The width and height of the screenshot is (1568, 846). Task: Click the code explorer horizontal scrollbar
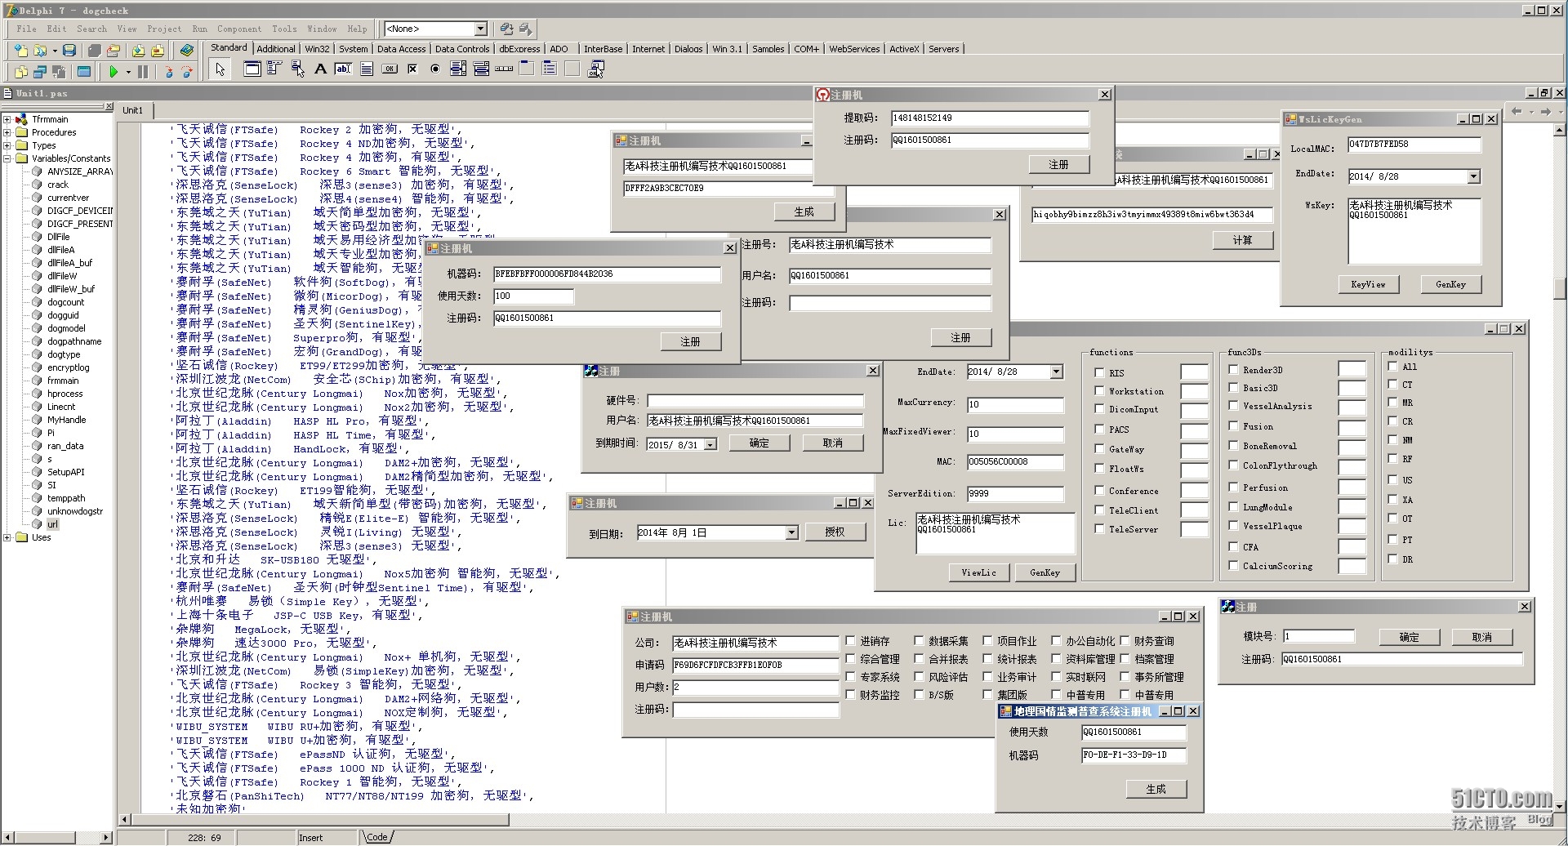coord(56,837)
